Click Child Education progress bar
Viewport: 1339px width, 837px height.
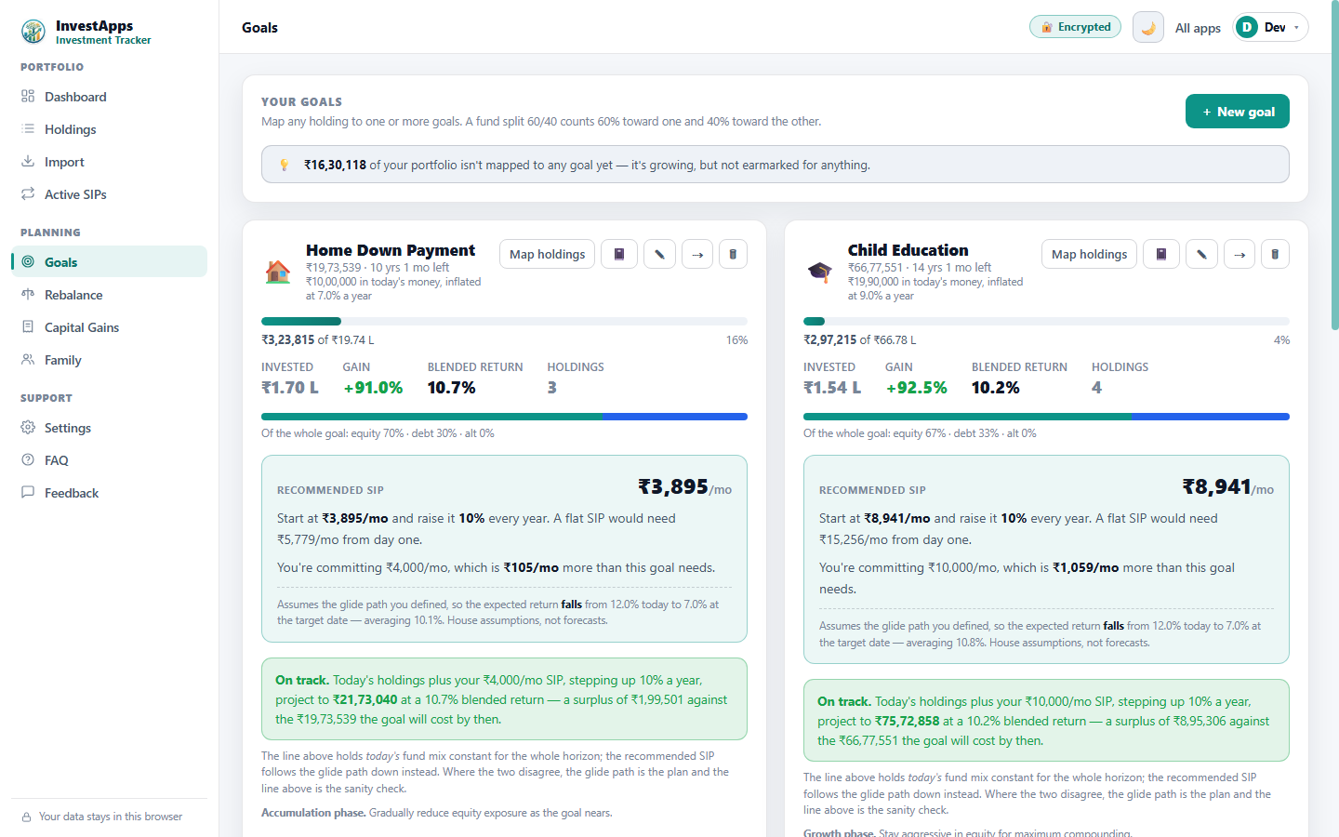1046,321
